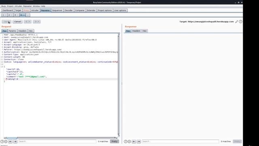Switch to the Intruder tool tab
The height and width of the screenshot is (146, 259).
pos(35,10)
